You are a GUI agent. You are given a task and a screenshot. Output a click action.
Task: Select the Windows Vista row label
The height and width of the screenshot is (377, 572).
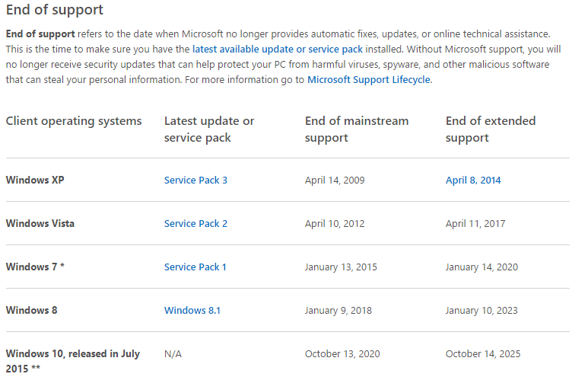pyautogui.click(x=40, y=224)
